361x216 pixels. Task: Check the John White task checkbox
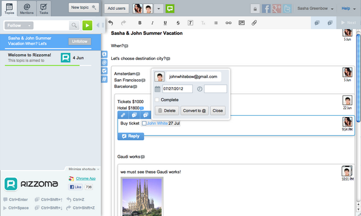[144, 123]
